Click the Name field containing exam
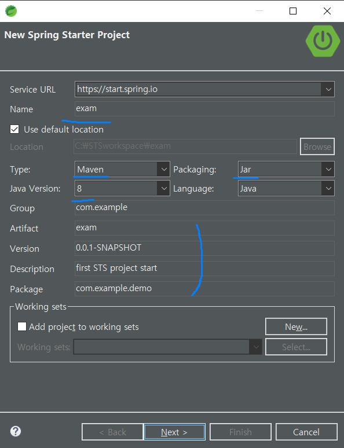Image resolution: width=344 pixels, height=448 pixels. (x=204, y=109)
